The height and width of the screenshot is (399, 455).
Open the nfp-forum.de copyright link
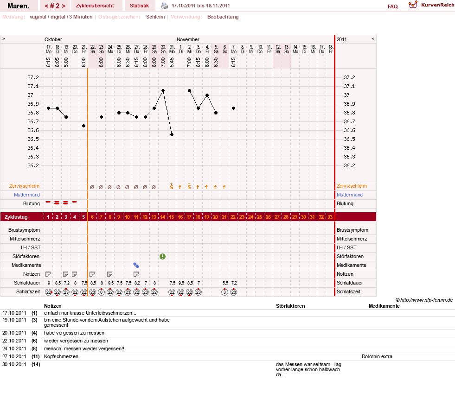click(424, 300)
